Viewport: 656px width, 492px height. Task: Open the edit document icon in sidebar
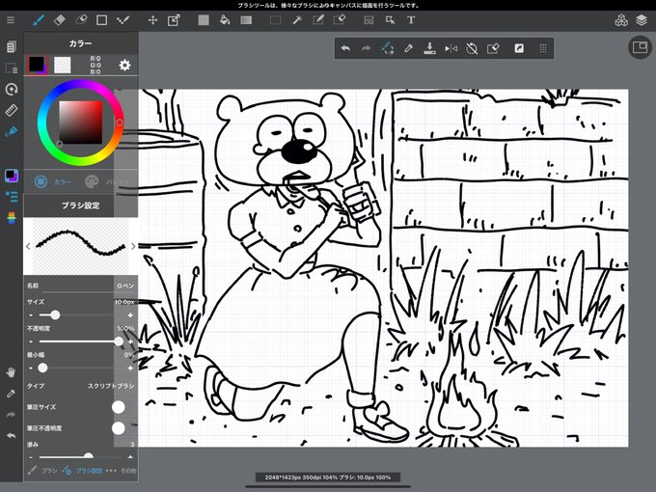click(x=12, y=46)
